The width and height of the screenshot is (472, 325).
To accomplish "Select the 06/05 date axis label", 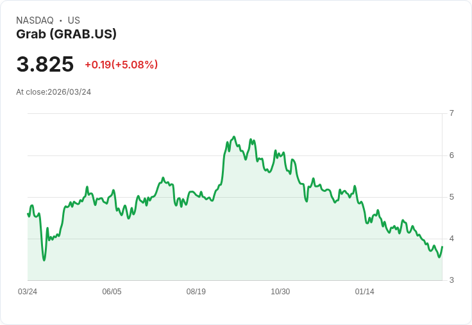I will pyautogui.click(x=112, y=292).
